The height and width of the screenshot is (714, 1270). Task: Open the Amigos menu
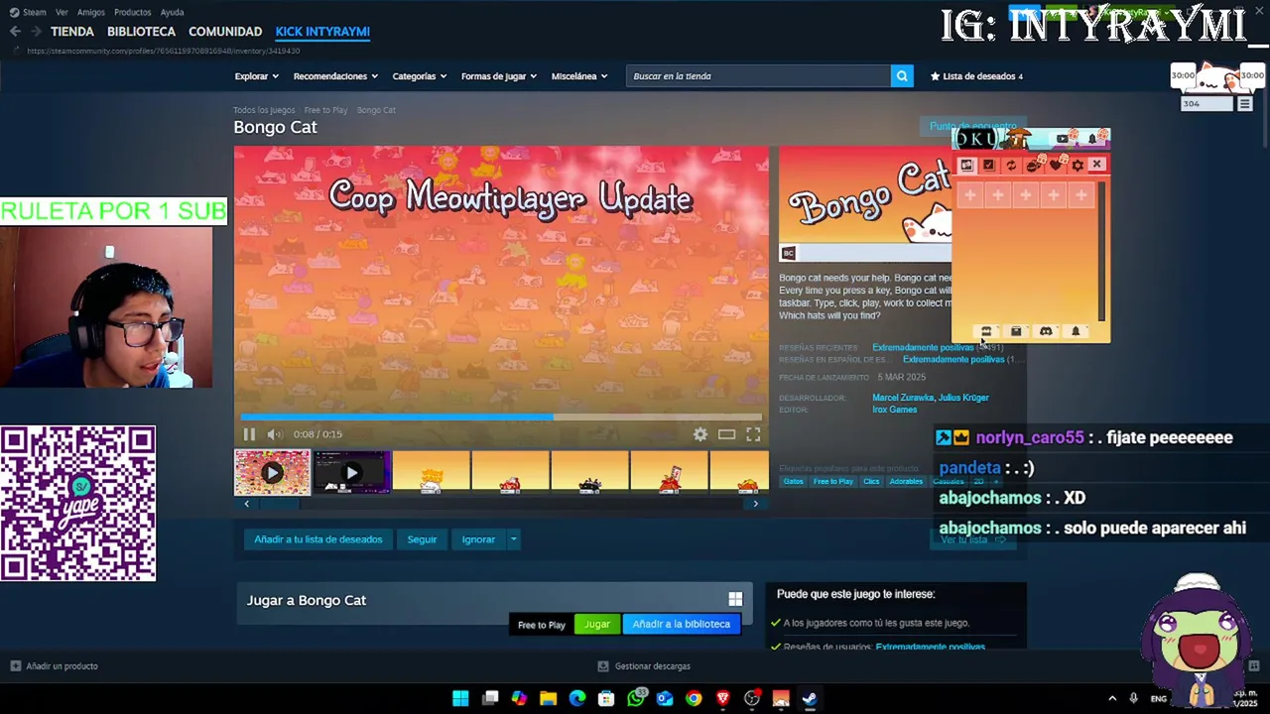coord(91,12)
